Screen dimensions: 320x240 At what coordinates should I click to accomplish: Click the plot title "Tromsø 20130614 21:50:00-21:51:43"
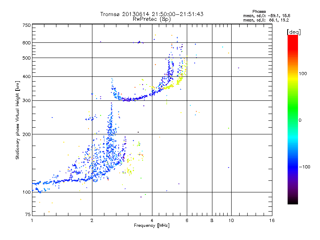pos(152,14)
